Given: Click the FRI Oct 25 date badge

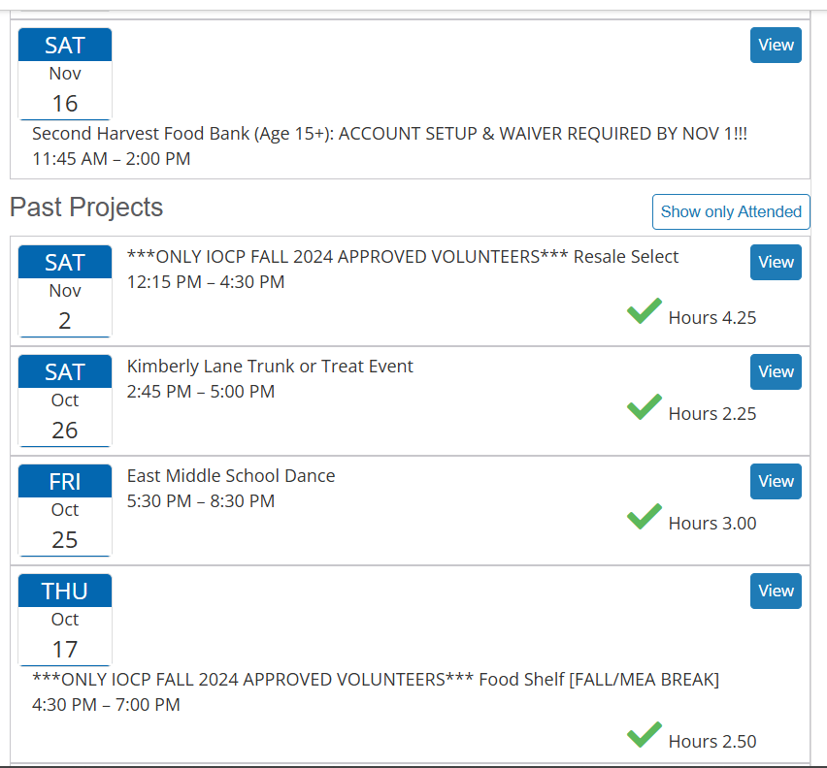Looking at the screenshot, I should click(65, 510).
